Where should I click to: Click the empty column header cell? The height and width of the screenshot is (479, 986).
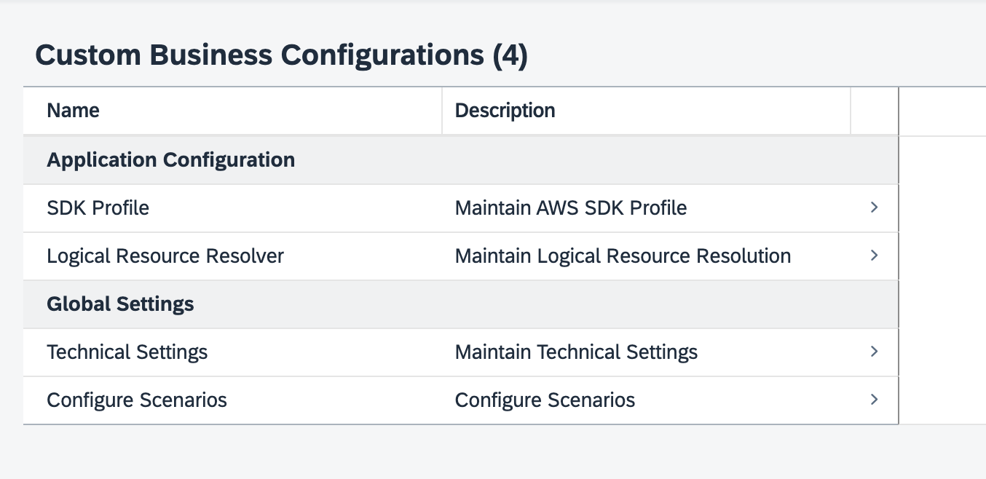tap(874, 110)
